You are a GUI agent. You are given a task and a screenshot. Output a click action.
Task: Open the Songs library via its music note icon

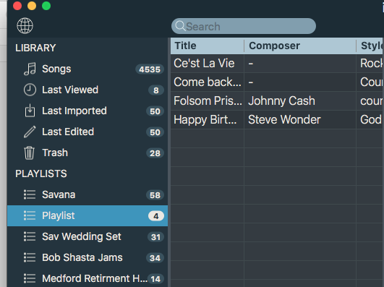click(30, 69)
